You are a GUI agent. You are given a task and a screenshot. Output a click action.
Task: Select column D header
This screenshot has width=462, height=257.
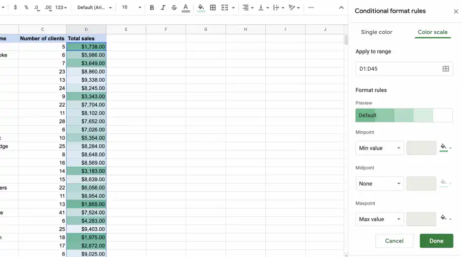point(86,29)
